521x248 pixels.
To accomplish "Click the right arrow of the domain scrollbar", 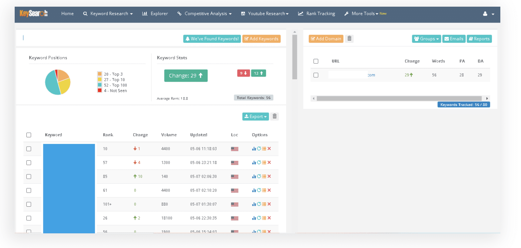I will pyautogui.click(x=487, y=98).
